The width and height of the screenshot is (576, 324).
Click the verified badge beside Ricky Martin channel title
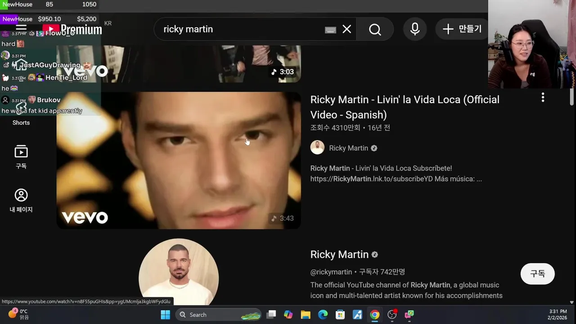pyautogui.click(x=374, y=255)
